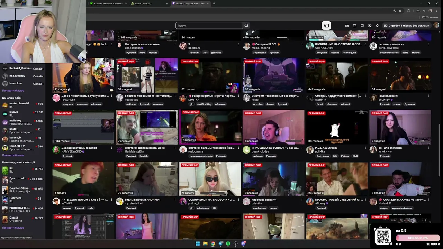Close the KfqBle image tab
Image resolution: width=443 pixels, height=249 pixels.
[167, 3]
